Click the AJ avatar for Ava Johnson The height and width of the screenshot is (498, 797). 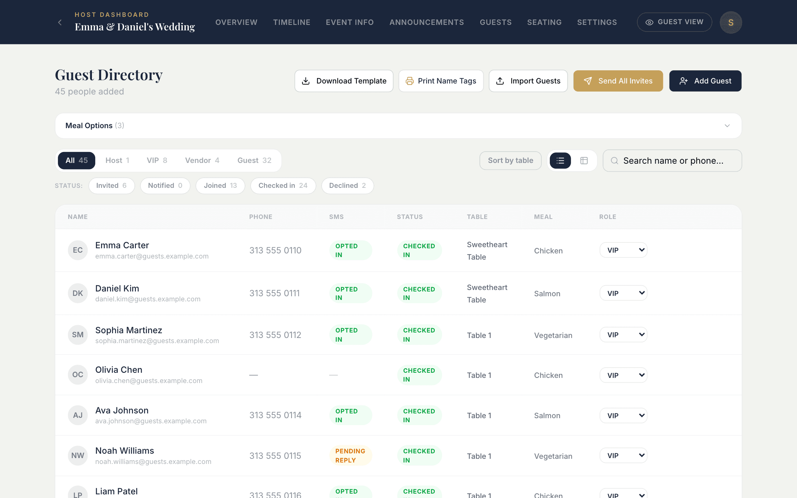[78, 415]
